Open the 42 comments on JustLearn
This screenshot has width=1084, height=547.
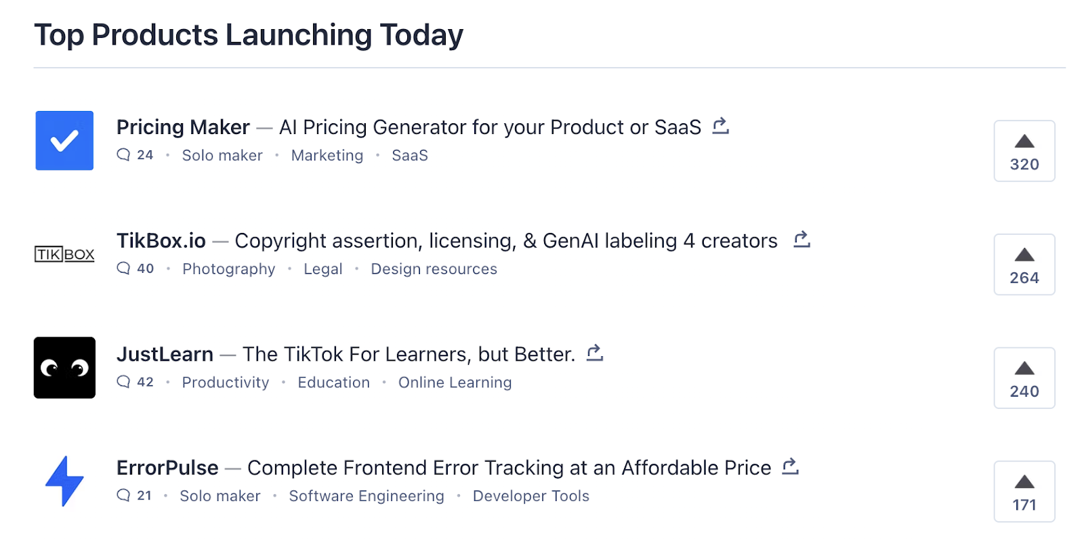click(x=135, y=382)
